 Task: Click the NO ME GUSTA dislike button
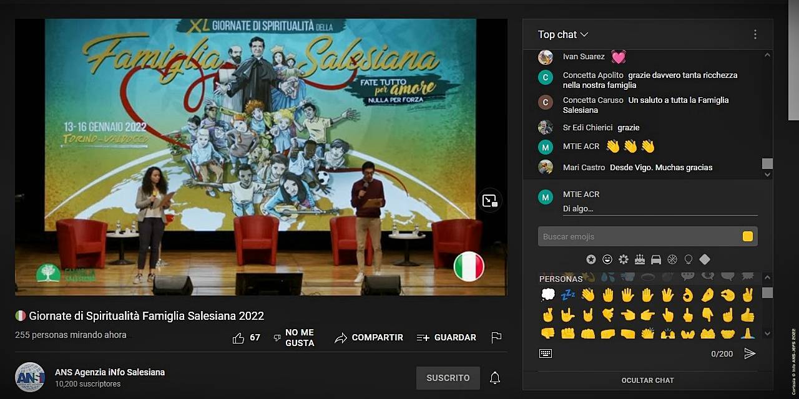294,337
